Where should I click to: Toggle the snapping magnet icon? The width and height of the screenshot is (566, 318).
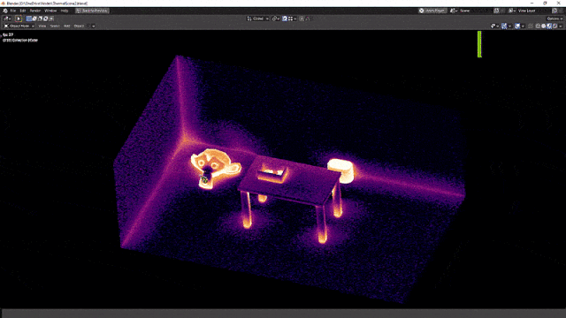pos(285,19)
